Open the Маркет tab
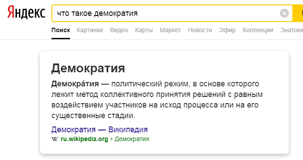 pyautogui.click(x=170, y=30)
